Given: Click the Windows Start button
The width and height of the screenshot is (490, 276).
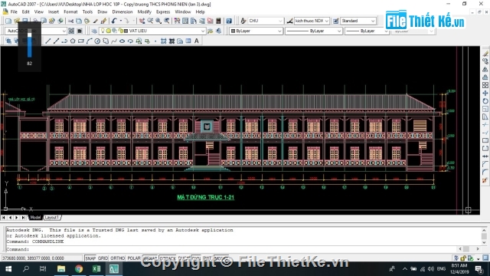Looking at the screenshot, I should tap(8, 269).
